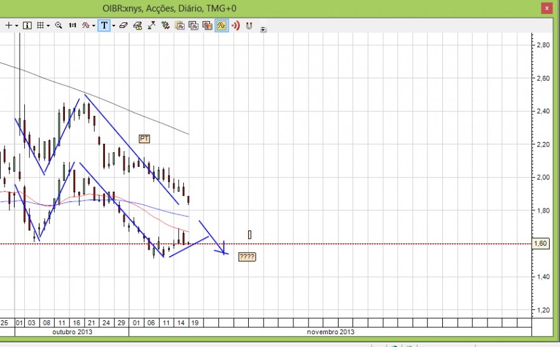Click the 1,60 price level label

point(540,244)
